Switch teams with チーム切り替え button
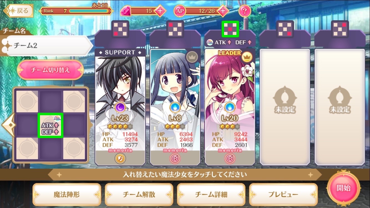 click(50, 70)
